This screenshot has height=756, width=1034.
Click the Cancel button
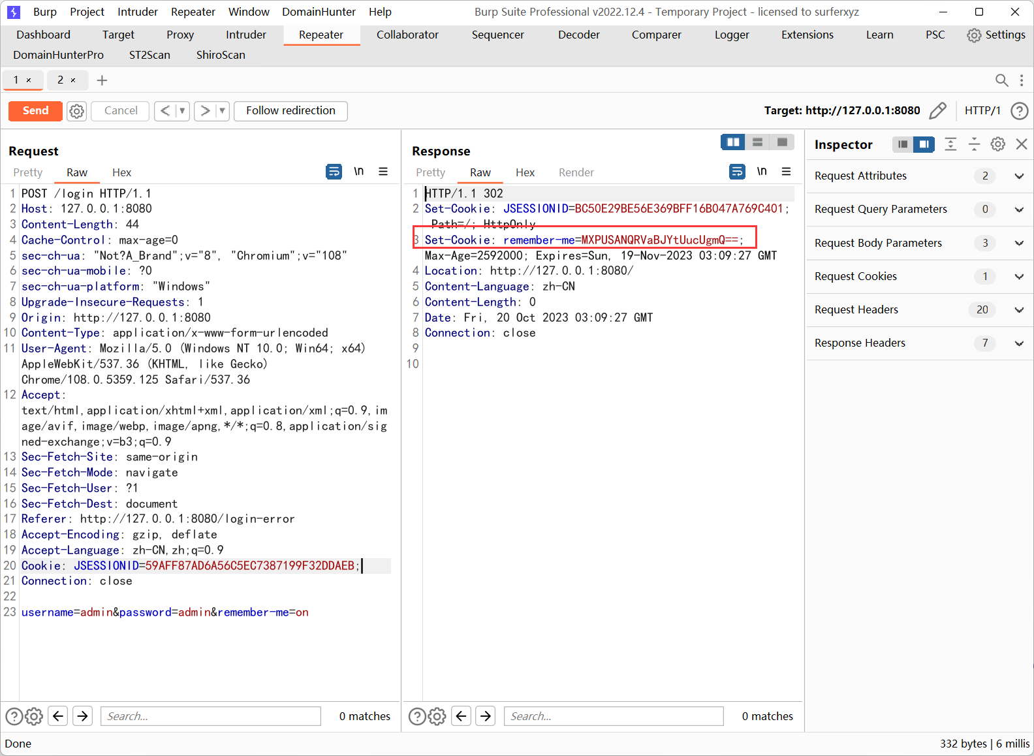[121, 111]
